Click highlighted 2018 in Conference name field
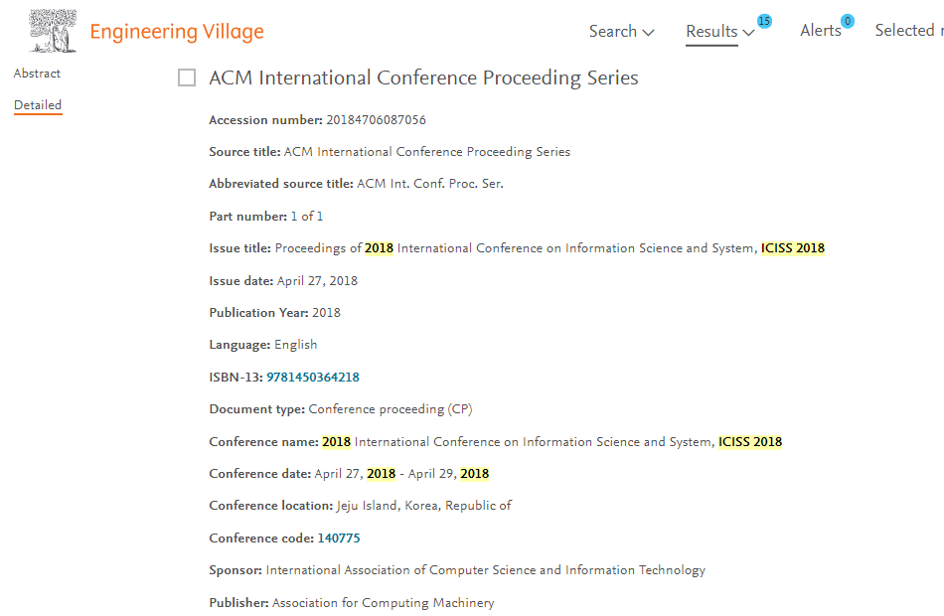 (x=337, y=441)
